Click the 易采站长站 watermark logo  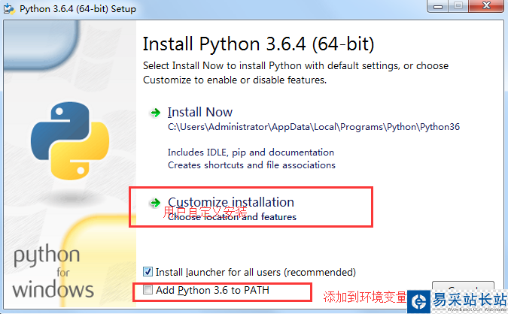[457, 300]
